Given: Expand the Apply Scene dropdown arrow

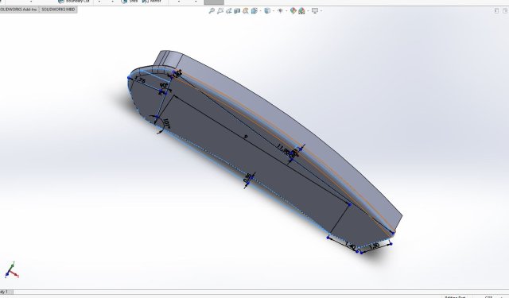Looking at the screenshot, I should [x=308, y=10].
